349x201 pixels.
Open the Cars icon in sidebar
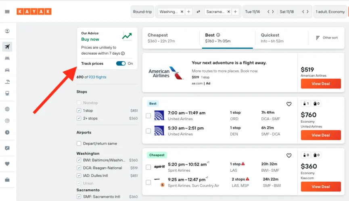[x=7, y=70]
